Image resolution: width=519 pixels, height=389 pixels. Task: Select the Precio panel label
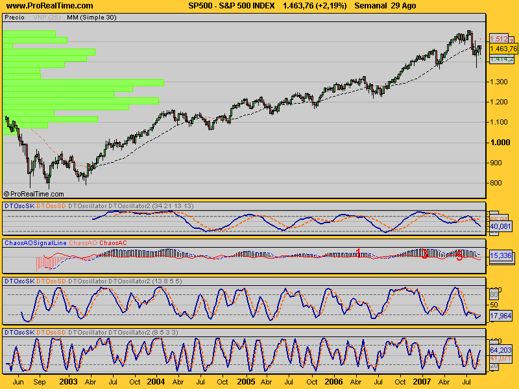click(14, 18)
